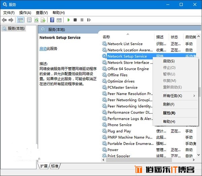
Task: Toggle the show/hide console tree icon
Action: click(20, 20)
